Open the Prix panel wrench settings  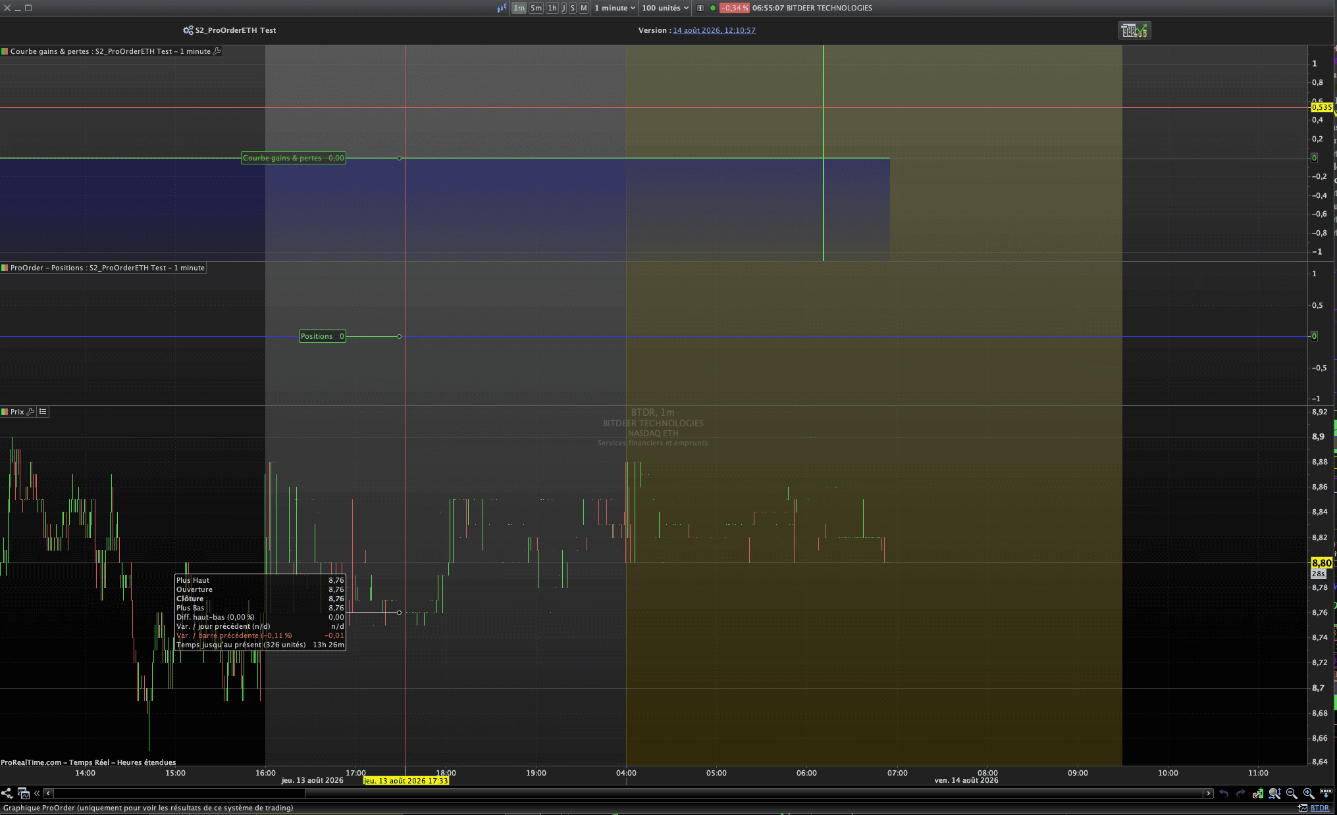point(30,412)
